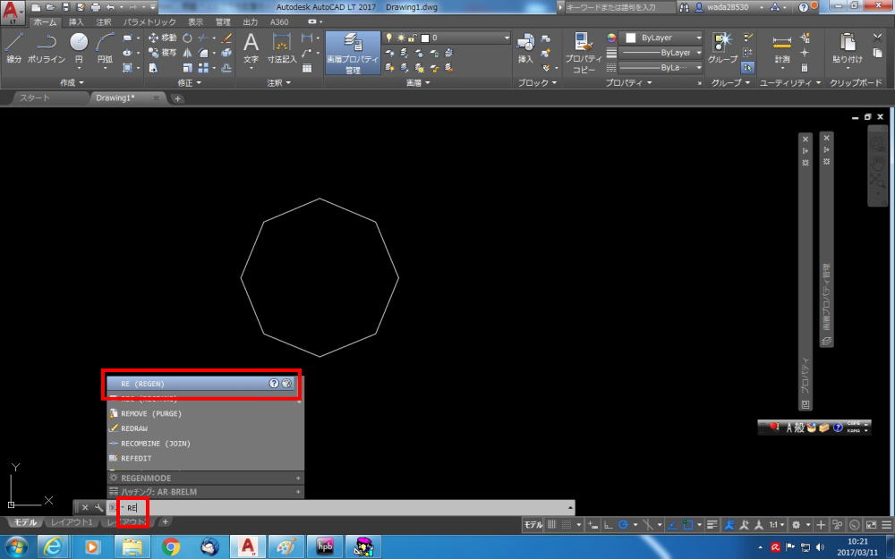Image resolution: width=895 pixels, height=559 pixels.
Task: Select REFEDIT command suggestion
Action: [x=205, y=458]
